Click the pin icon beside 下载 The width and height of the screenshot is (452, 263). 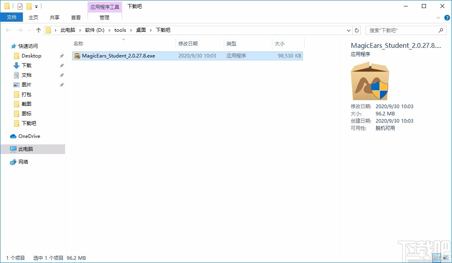62,66
